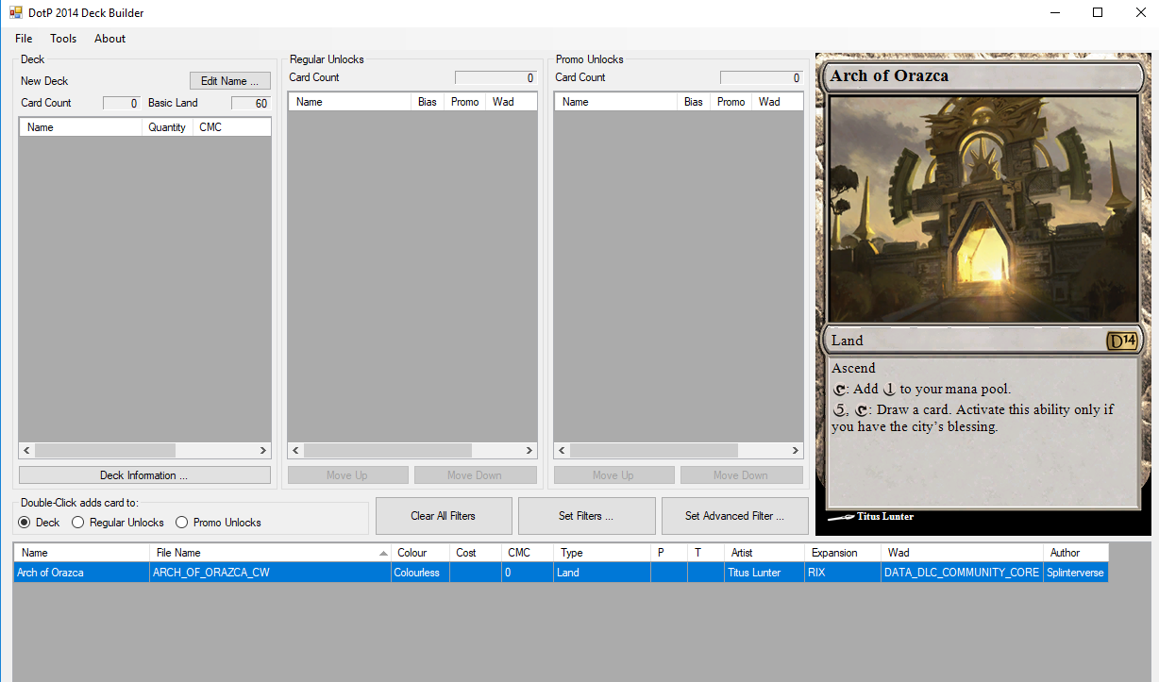Click Regular Unlocks Card Count field
Screen dimensions: 1159x682
(496, 78)
